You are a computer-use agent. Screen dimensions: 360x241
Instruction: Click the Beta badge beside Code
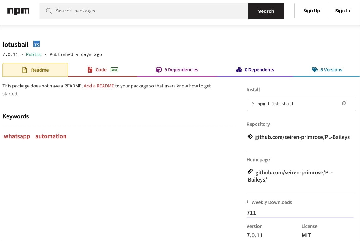(x=114, y=70)
